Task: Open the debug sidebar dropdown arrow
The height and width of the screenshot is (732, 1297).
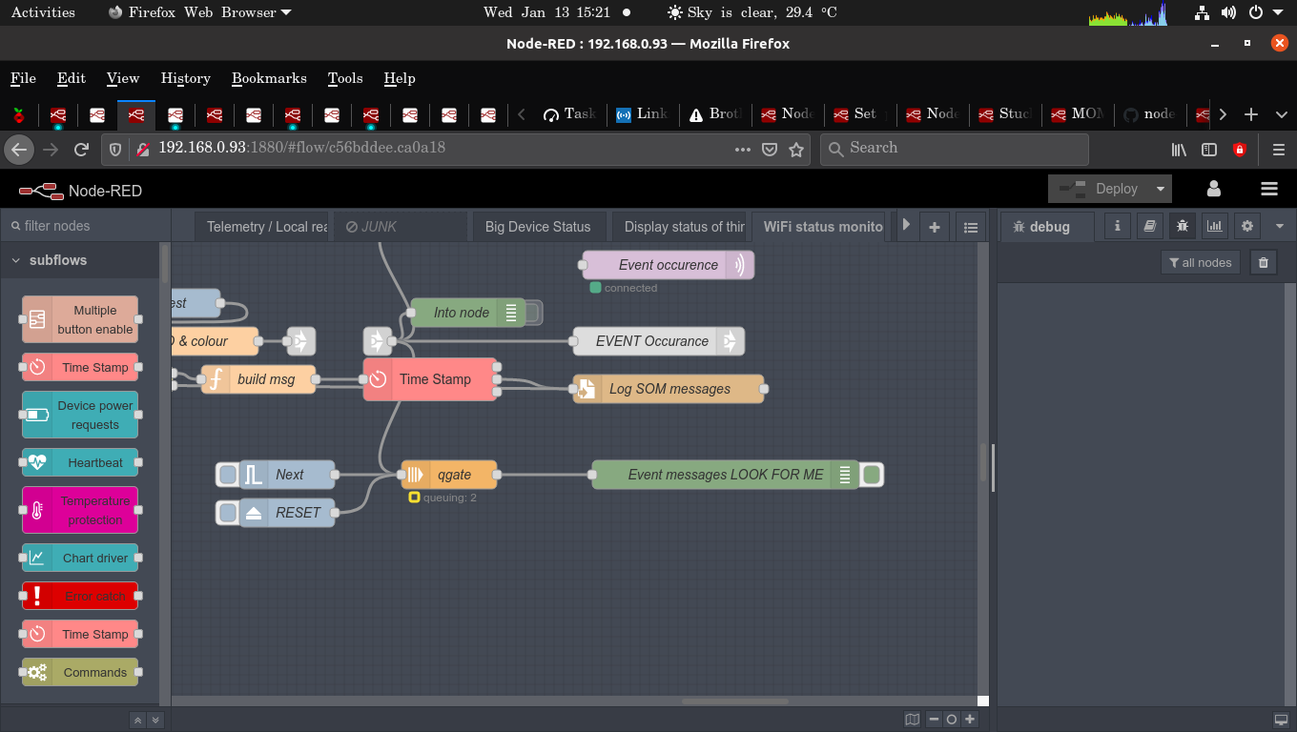Action: coord(1279,226)
